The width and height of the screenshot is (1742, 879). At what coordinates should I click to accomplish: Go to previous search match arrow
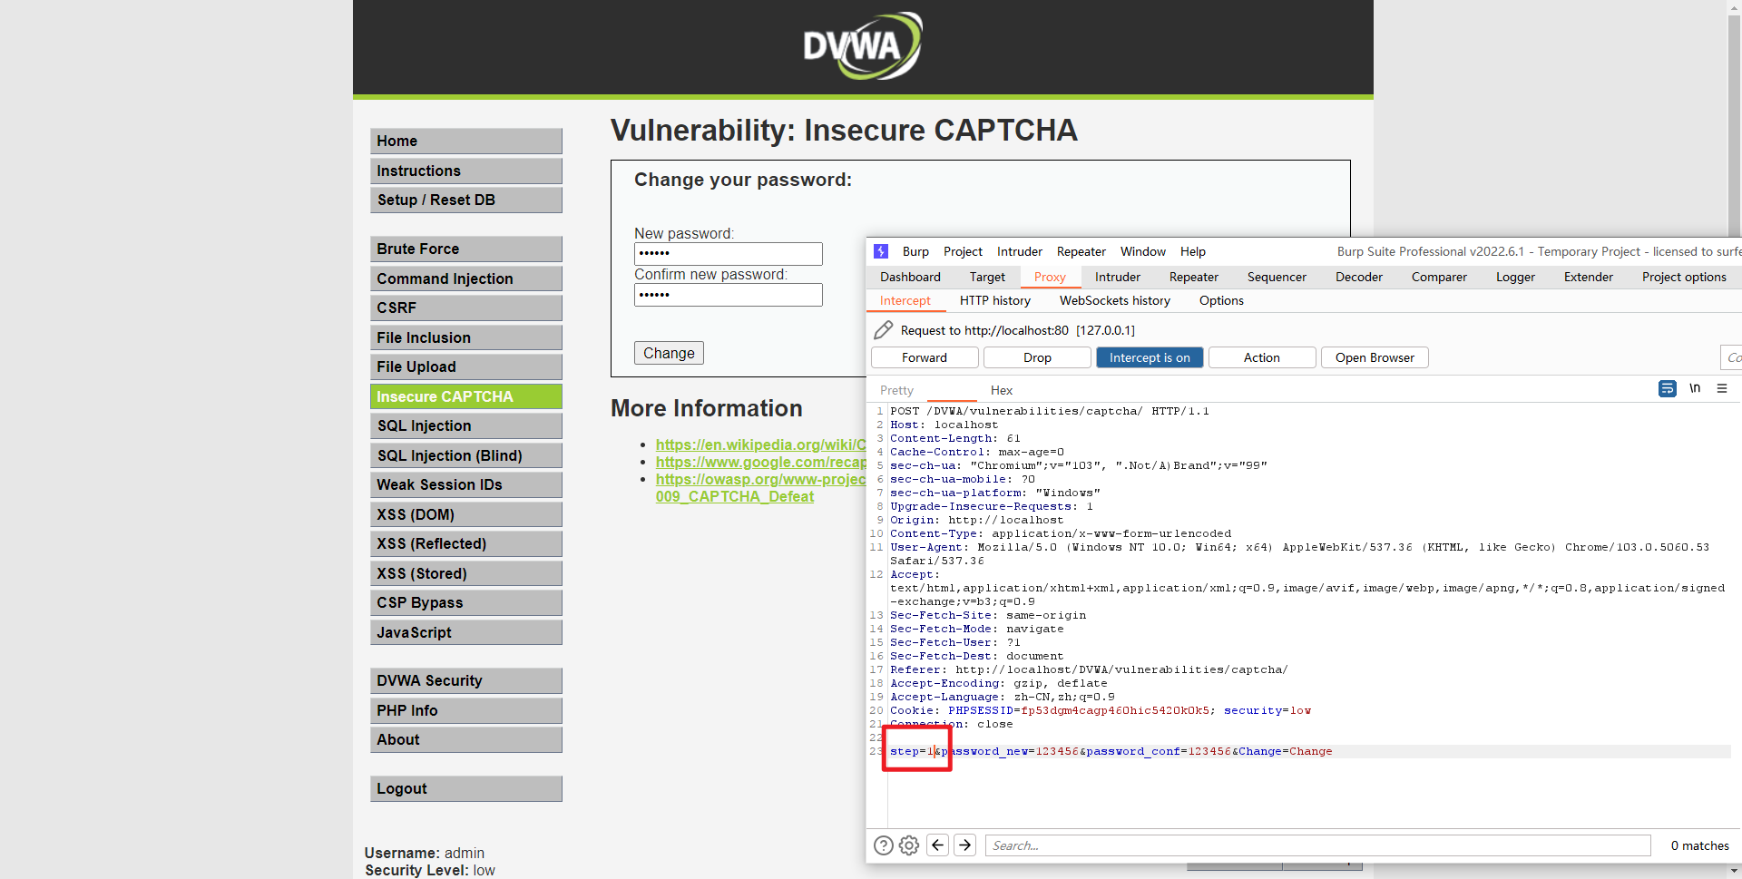coord(938,845)
